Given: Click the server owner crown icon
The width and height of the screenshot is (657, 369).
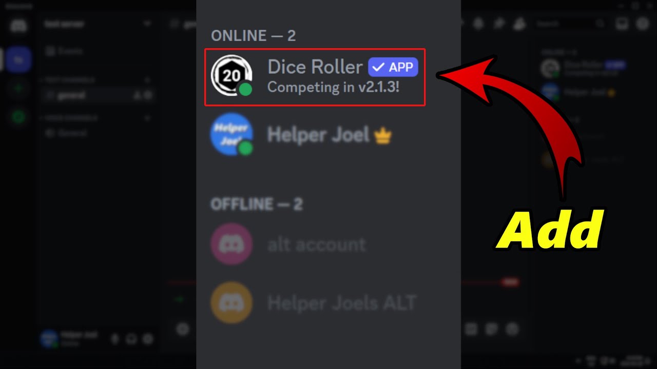Looking at the screenshot, I should click(x=383, y=136).
